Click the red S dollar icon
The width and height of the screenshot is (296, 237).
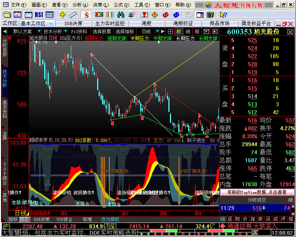[86, 15]
